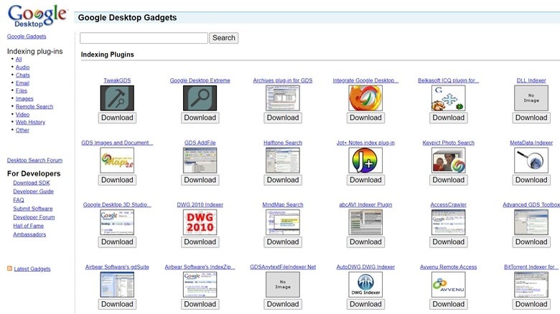
Task: Open the Belkasoft ICQ plugin thumbnail
Action: pos(449,97)
